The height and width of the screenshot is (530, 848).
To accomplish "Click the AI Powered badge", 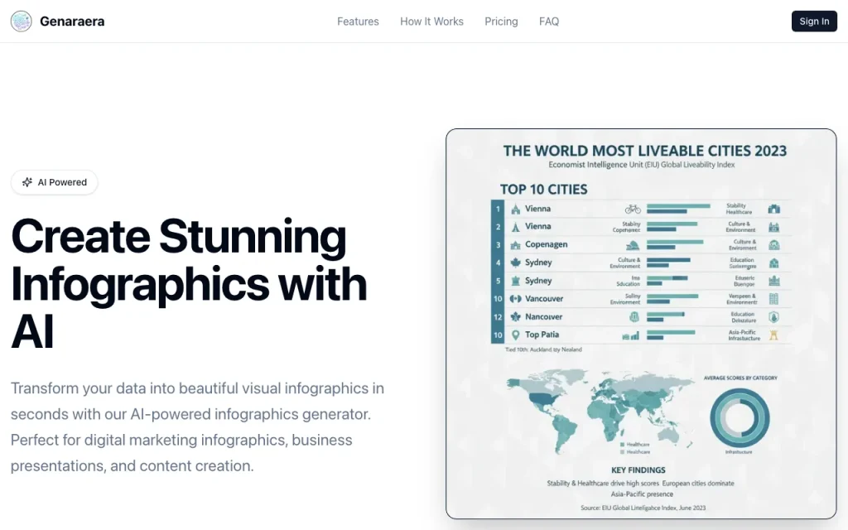I will coord(54,182).
